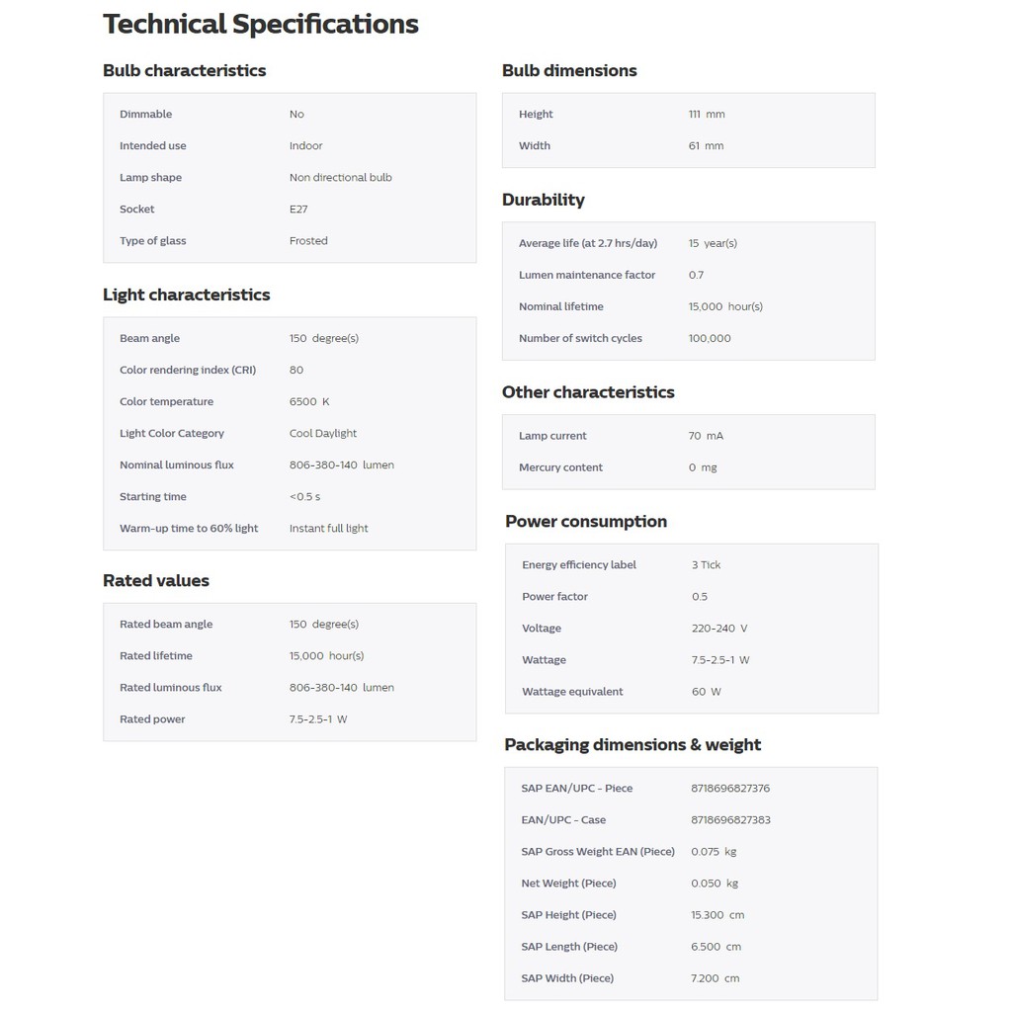Click the EAN/UPC Case number 8718696827383
This screenshot has width=1012, height=1012.
click(730, 820)
